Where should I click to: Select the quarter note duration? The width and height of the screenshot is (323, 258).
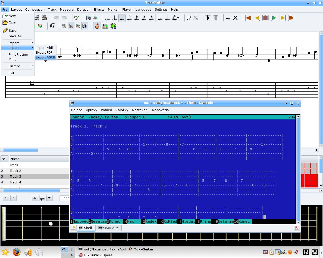pos(122,18)
